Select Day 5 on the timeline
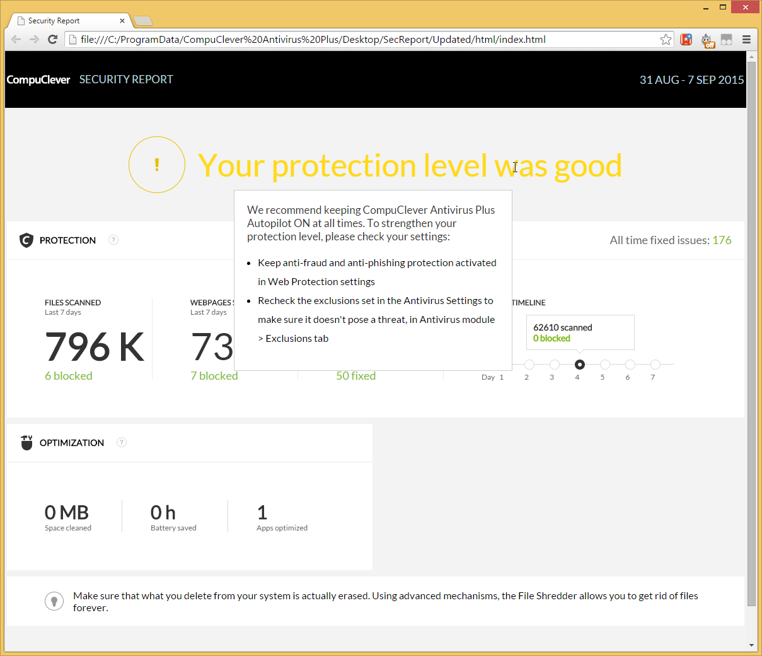Screen dimensions: 762x656 (605, 365)
